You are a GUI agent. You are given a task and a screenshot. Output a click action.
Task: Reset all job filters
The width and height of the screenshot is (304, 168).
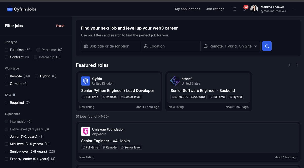click(60, 26)
